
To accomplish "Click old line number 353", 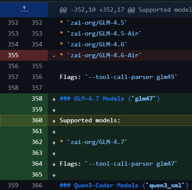I will coord(13,33).
